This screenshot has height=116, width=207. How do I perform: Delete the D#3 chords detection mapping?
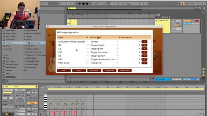(x=144, y=59)
